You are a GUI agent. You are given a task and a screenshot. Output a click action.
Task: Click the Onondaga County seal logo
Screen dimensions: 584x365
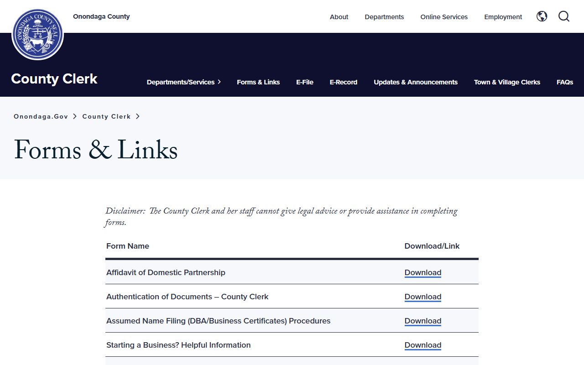point(37,34)
